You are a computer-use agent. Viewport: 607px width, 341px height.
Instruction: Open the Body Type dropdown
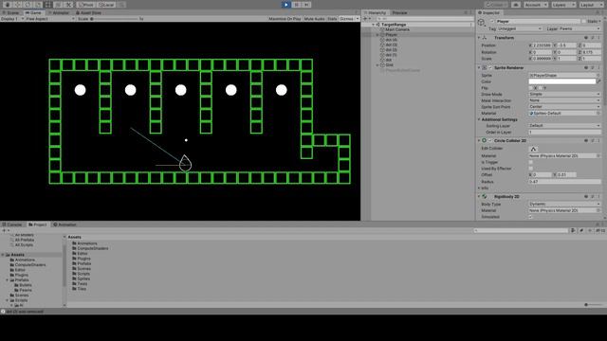tap(565, 205)
